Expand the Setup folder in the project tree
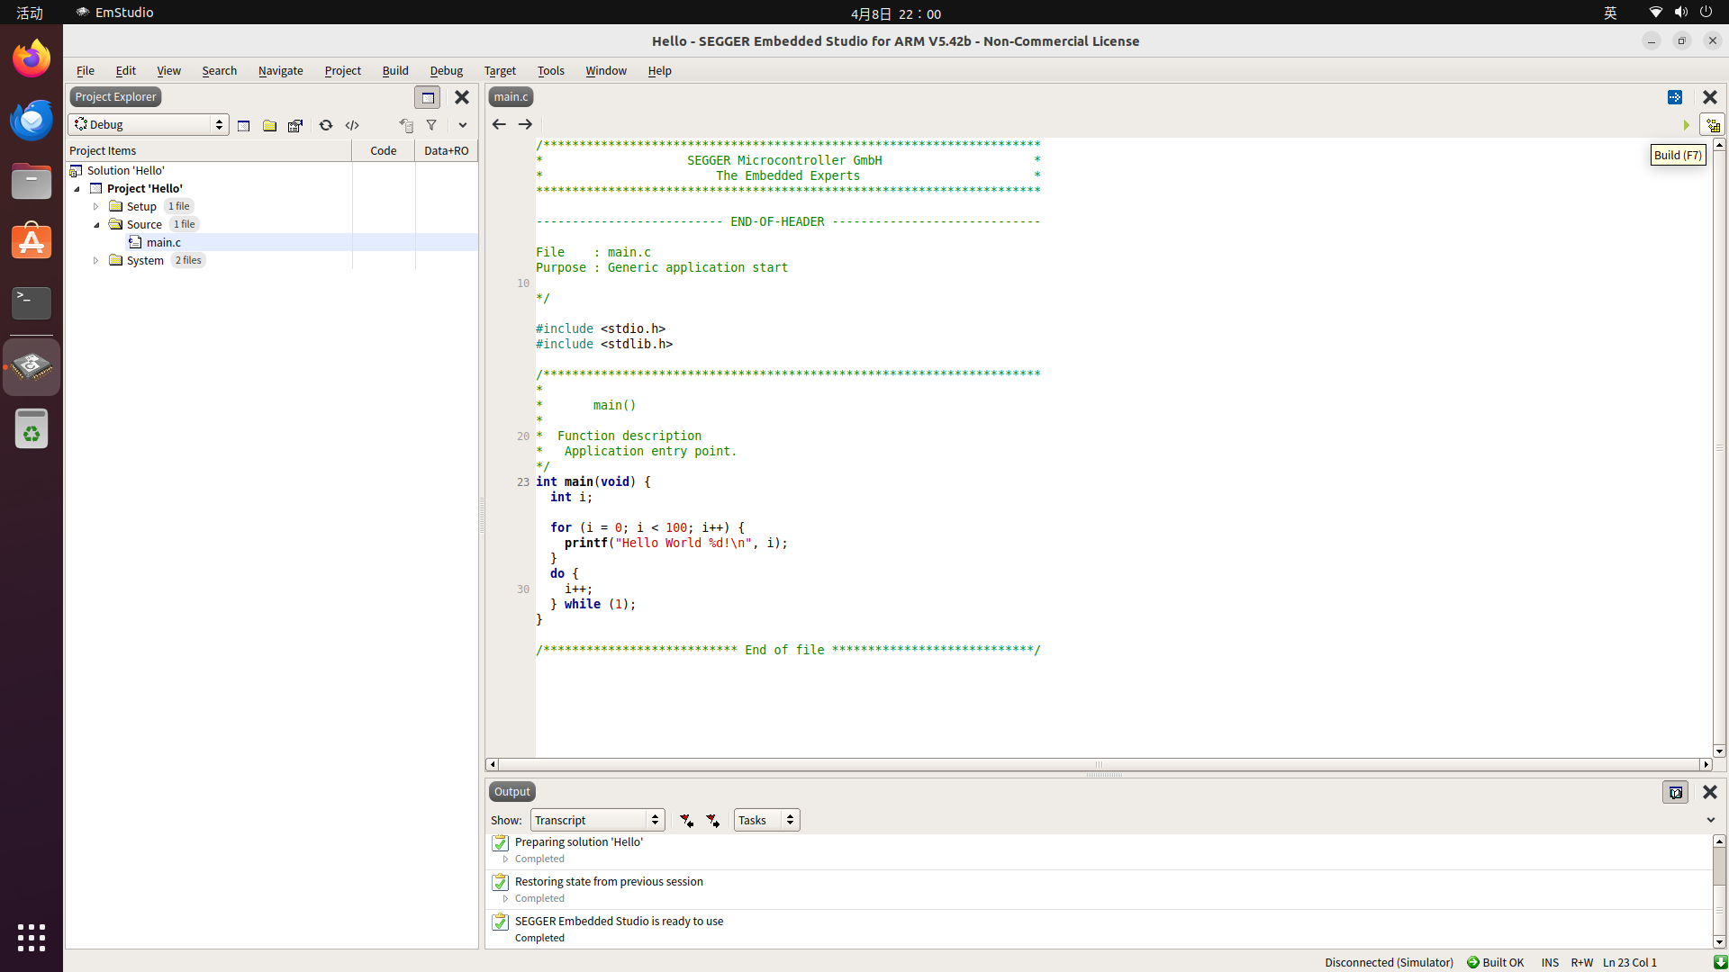 click(x=96, y=207)
